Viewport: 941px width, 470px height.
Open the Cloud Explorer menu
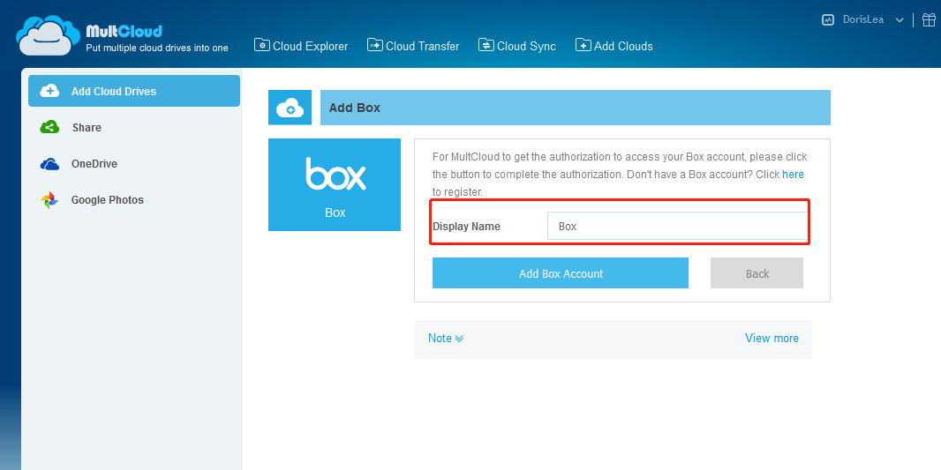[301, 46]
